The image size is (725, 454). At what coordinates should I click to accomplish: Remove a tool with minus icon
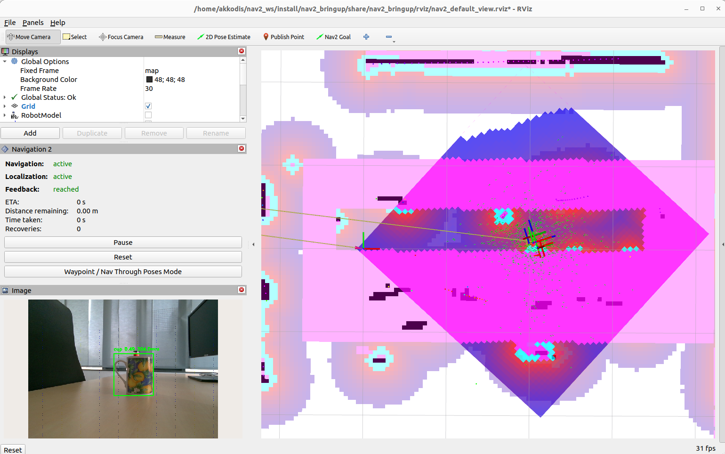click(x=389, y=37)
